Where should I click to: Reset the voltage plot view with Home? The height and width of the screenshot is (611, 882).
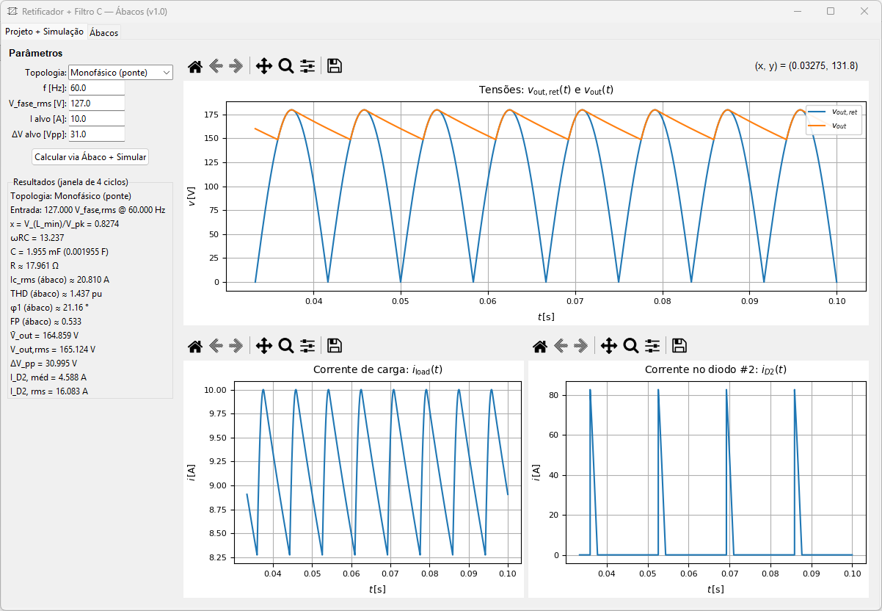194,65
